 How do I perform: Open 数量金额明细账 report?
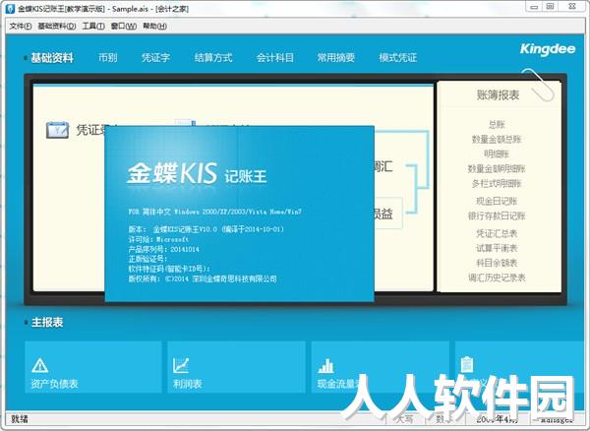[x=497, y=168]
